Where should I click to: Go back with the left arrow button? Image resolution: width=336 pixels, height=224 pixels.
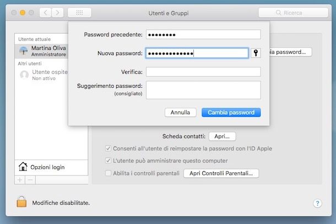45,13
